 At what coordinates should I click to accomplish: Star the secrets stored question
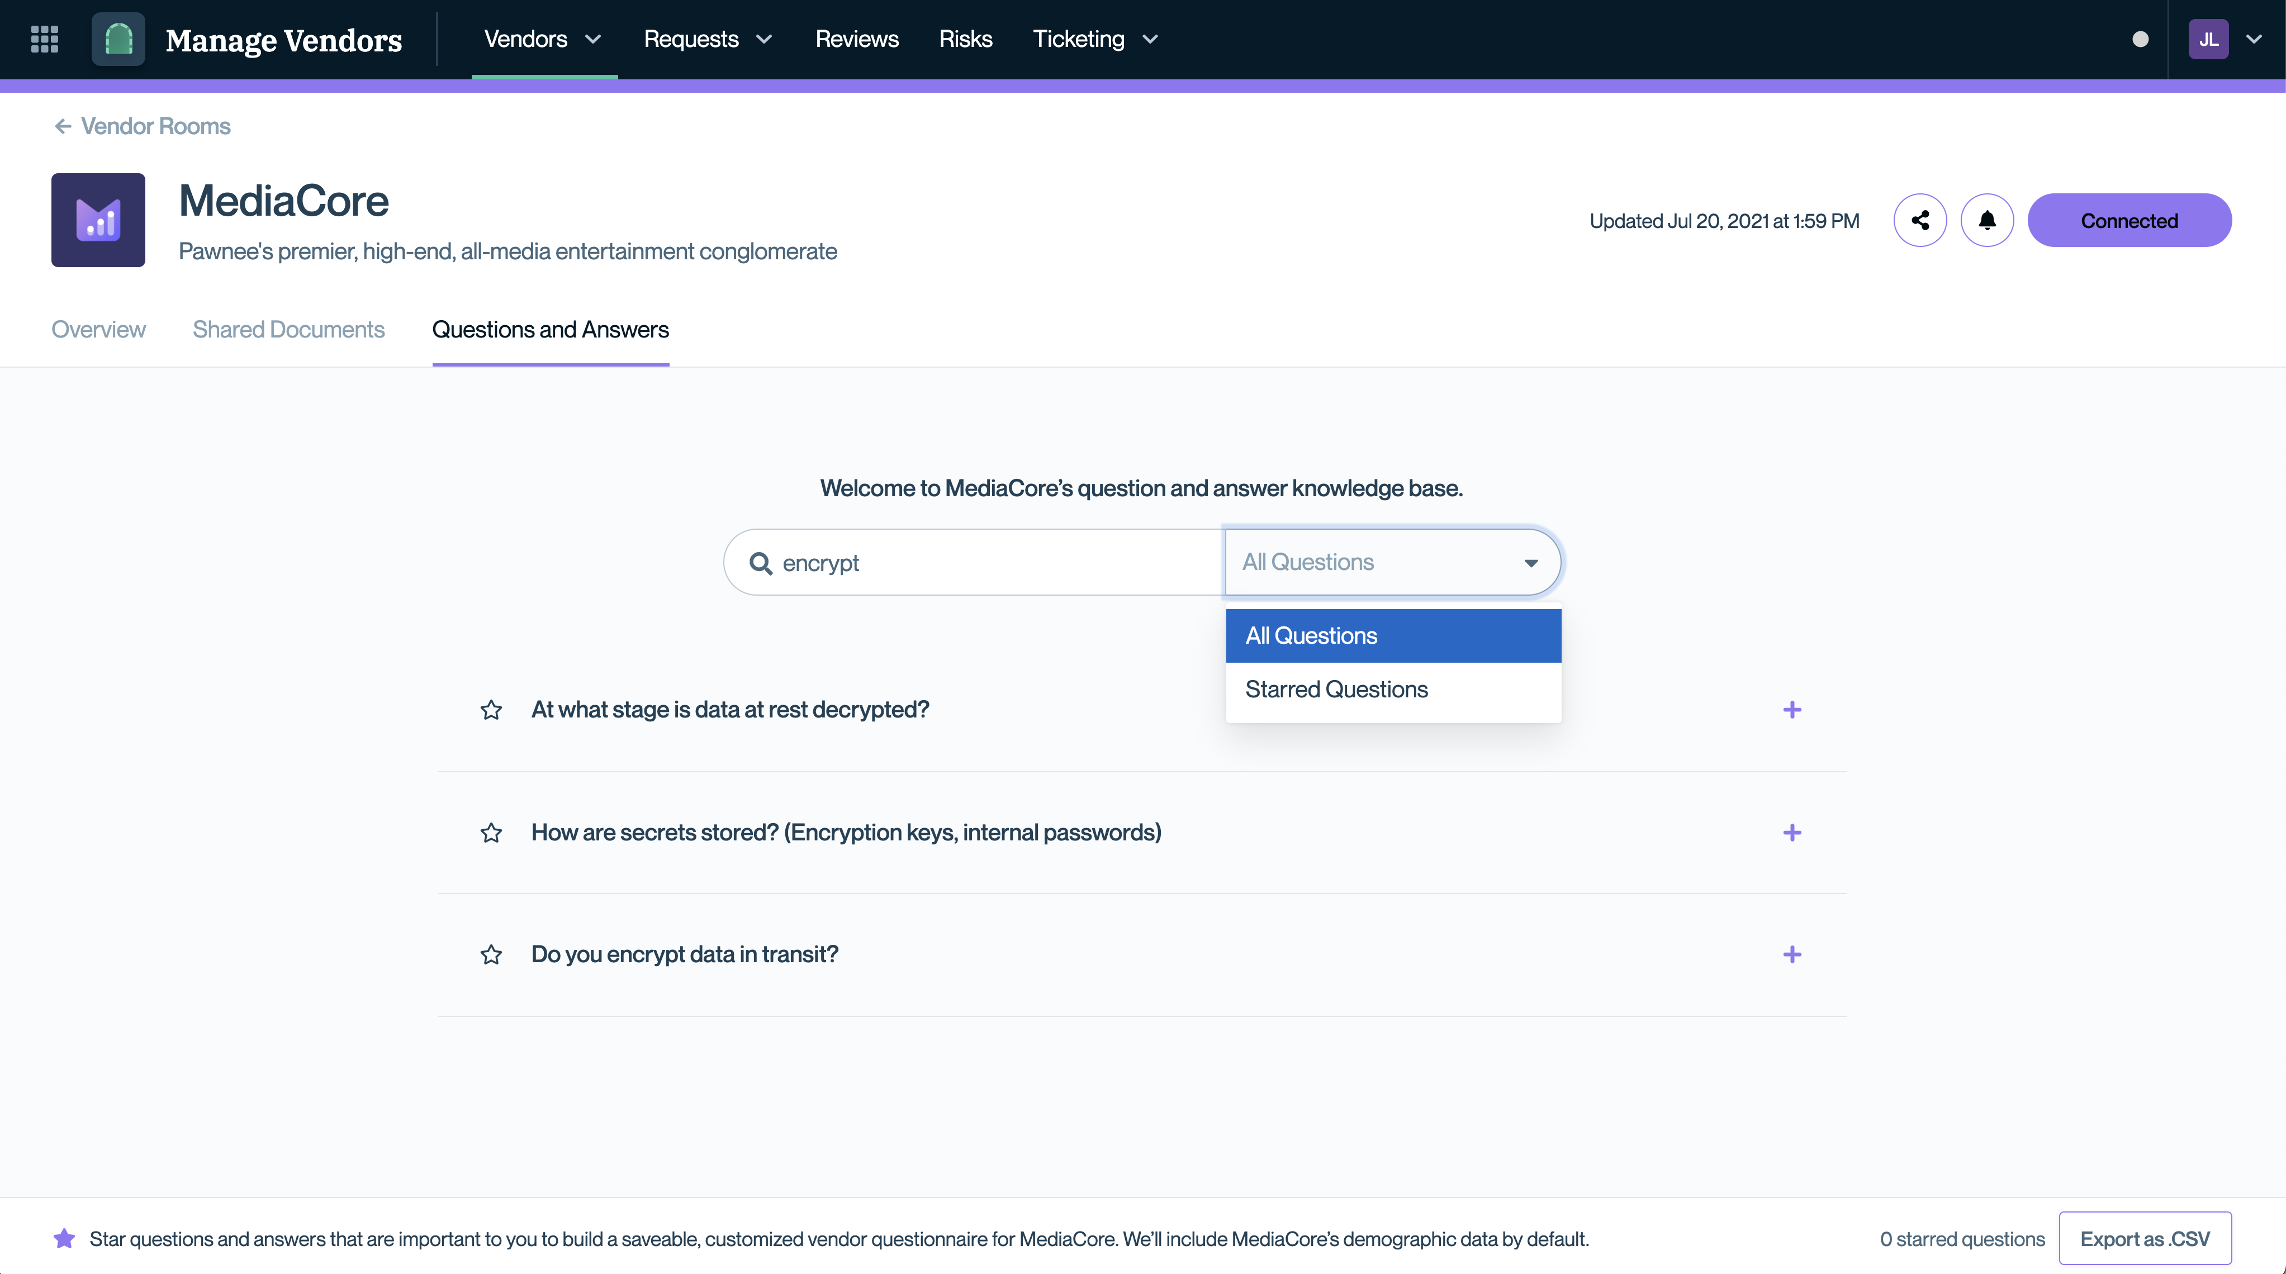point(491,832)
